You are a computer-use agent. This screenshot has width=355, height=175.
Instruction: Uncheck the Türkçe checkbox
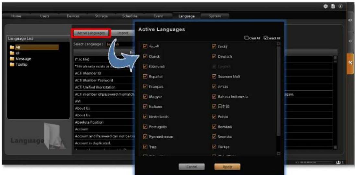(214, 147)
